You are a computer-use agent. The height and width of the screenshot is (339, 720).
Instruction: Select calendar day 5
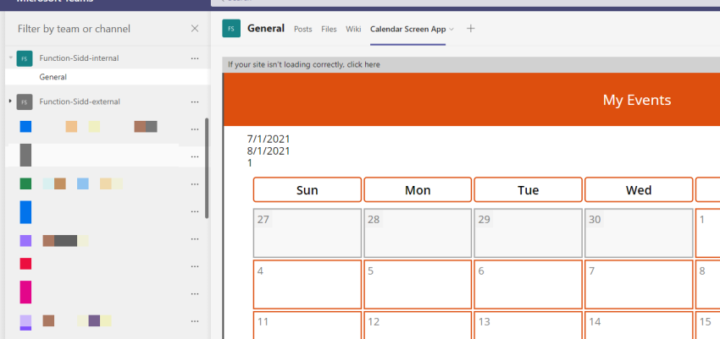click(x=418, y=285)
